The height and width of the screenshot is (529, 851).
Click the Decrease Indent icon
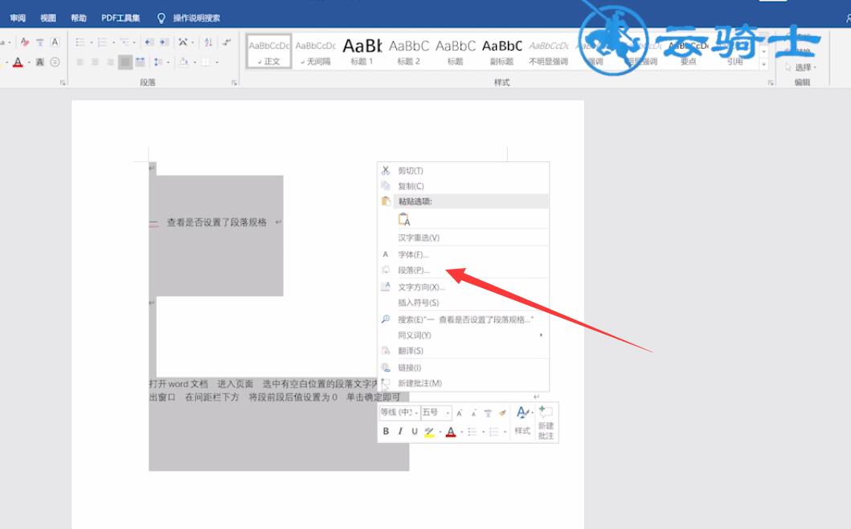[149, 43]
